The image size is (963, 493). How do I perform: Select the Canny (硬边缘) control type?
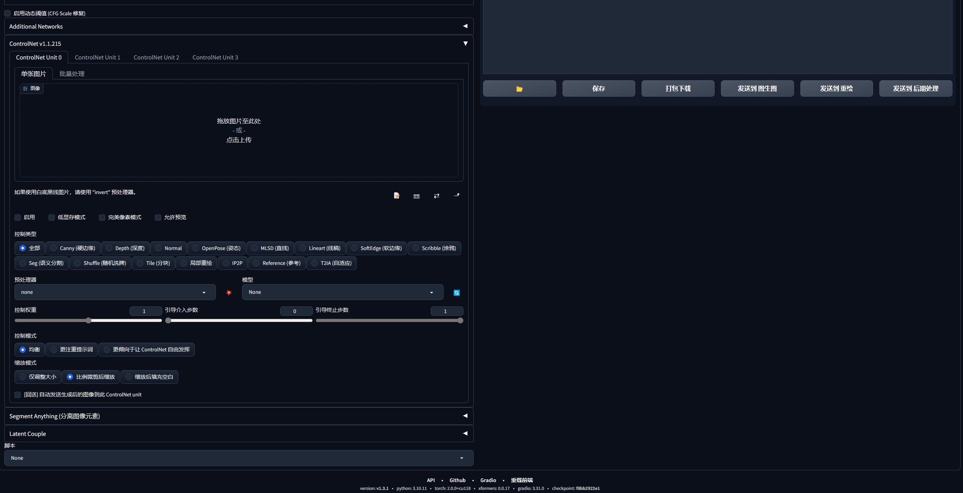click(73, 248)
